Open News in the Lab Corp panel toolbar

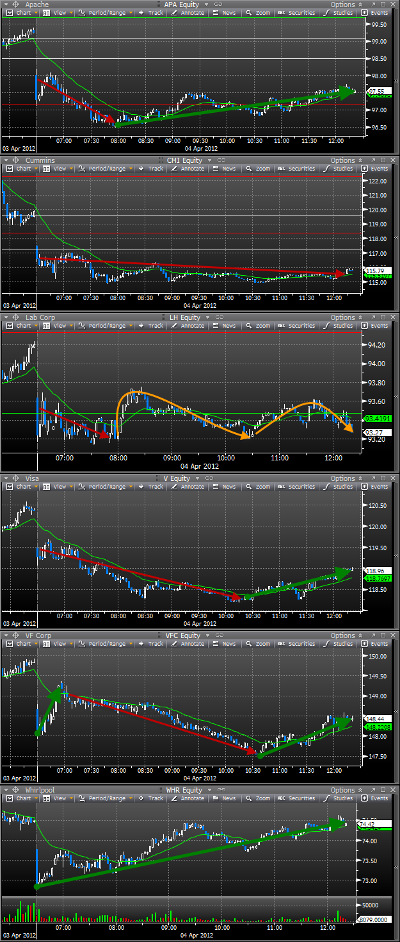coord(223,326)
